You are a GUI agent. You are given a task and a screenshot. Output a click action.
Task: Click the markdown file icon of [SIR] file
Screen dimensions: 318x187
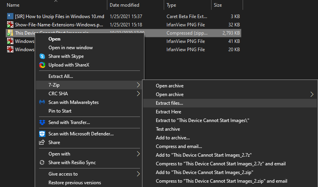(x=10, y=16)
